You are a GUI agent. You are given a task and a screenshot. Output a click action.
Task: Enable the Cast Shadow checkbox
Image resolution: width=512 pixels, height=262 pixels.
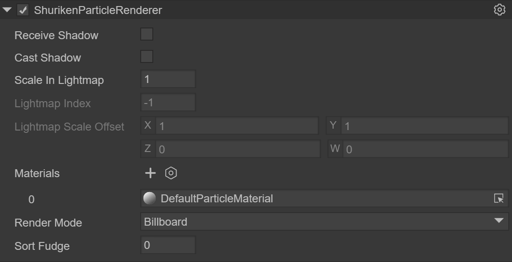coord(147,57)
